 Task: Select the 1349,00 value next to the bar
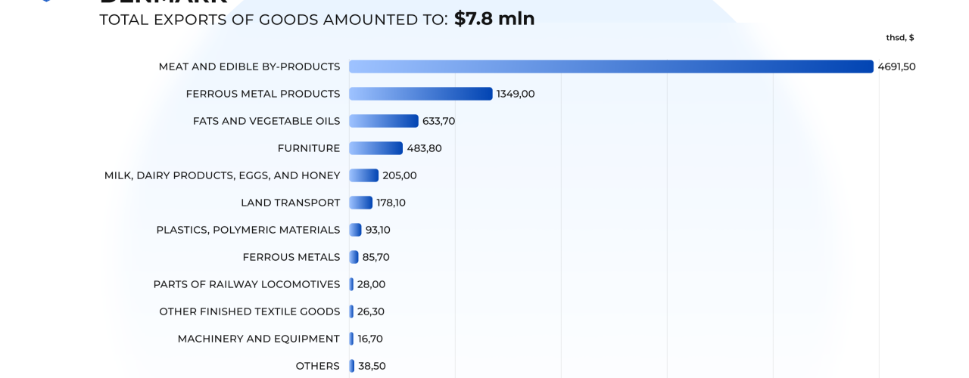[516, 94]
